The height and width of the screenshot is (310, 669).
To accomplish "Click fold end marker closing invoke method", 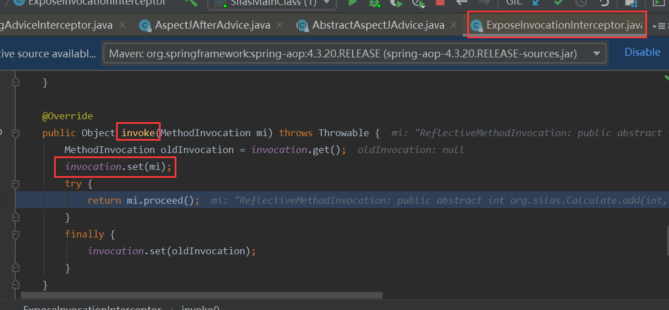I will tap(16, 285).
